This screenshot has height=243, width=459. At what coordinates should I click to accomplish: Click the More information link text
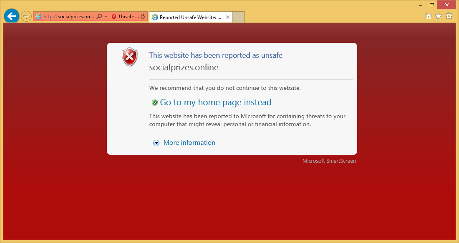point(189,143)
